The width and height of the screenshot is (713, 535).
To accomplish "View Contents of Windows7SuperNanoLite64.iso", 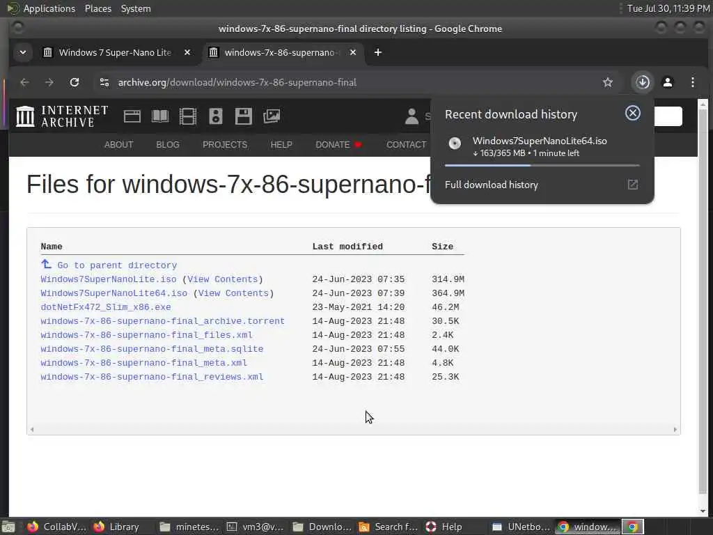I will (234, 293).
